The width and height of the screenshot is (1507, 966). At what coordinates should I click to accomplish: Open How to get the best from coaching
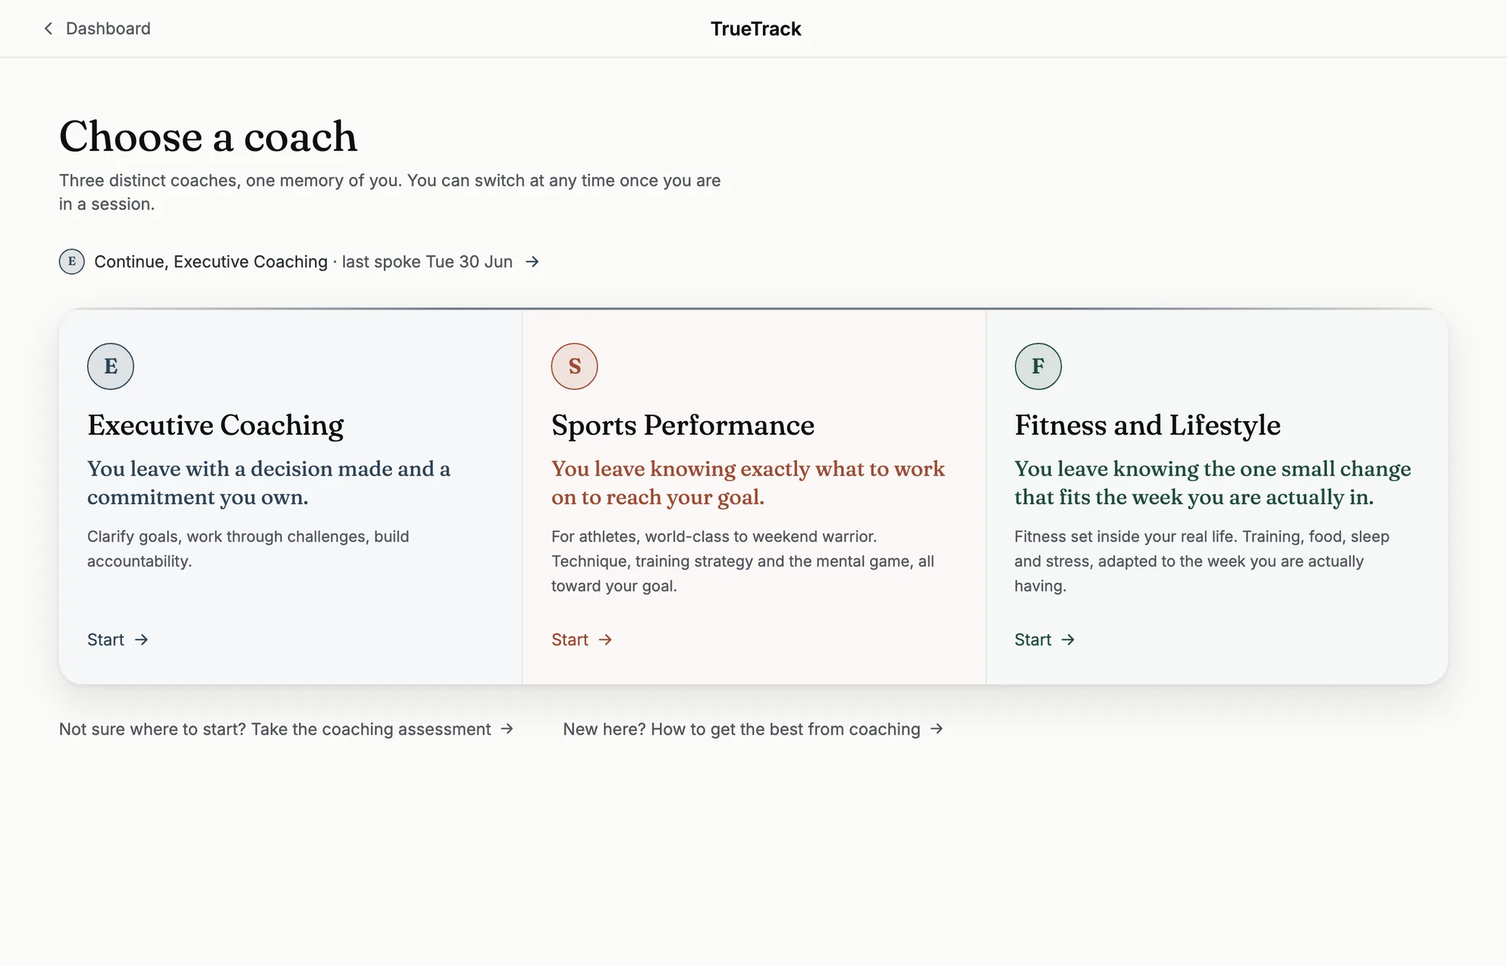tap(753, 729)
